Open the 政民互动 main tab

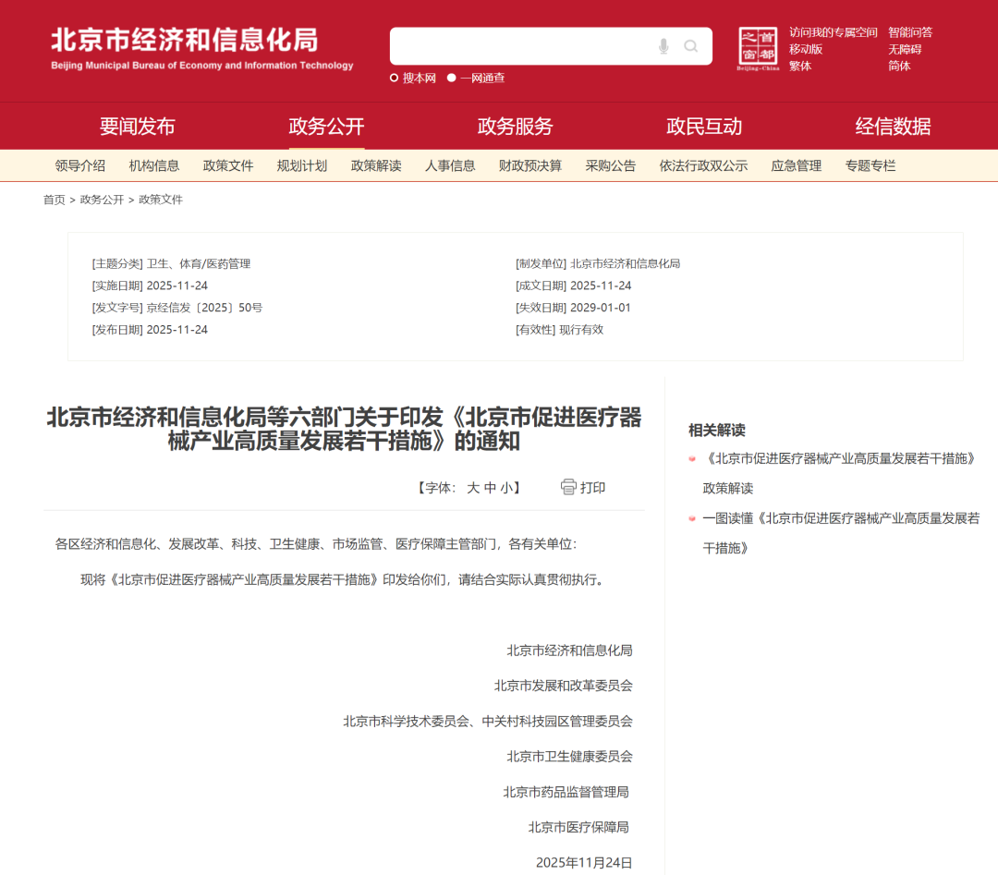(x=704, y=126)
